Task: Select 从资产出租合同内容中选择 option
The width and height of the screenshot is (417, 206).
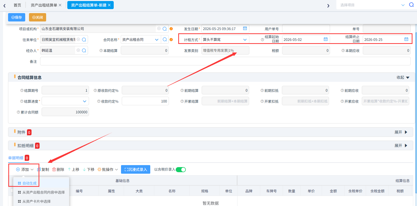Action: coord(41,192)
